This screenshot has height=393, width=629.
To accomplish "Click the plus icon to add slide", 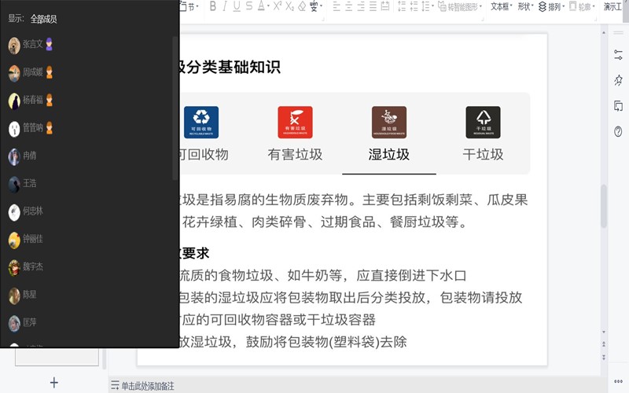I will [x=54, y=383].
